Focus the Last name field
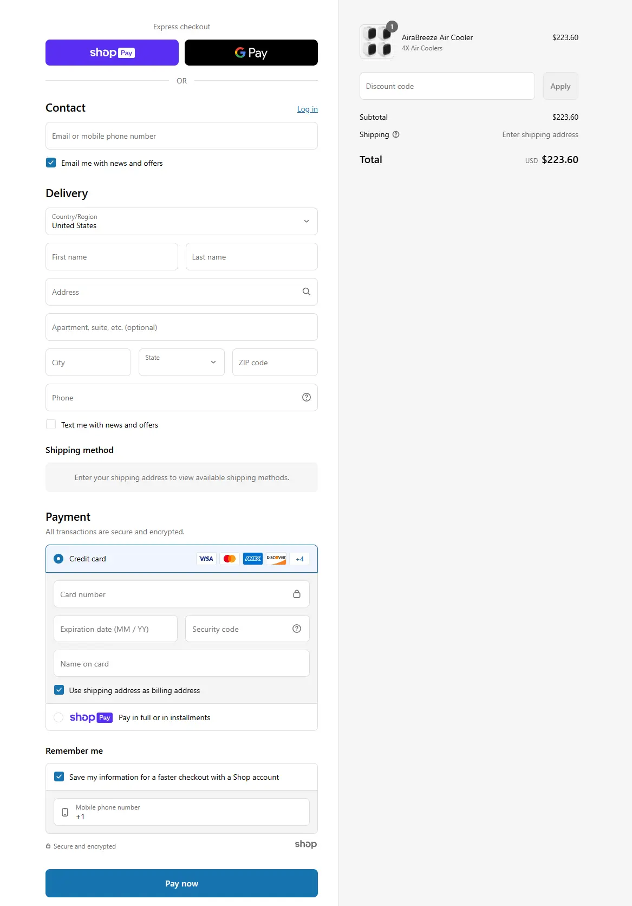 coord(251,257)
